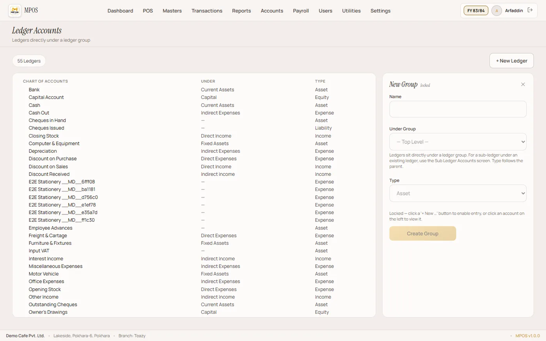Click the Create Group button
Viewport: 546px width, 341px height.
422,233
